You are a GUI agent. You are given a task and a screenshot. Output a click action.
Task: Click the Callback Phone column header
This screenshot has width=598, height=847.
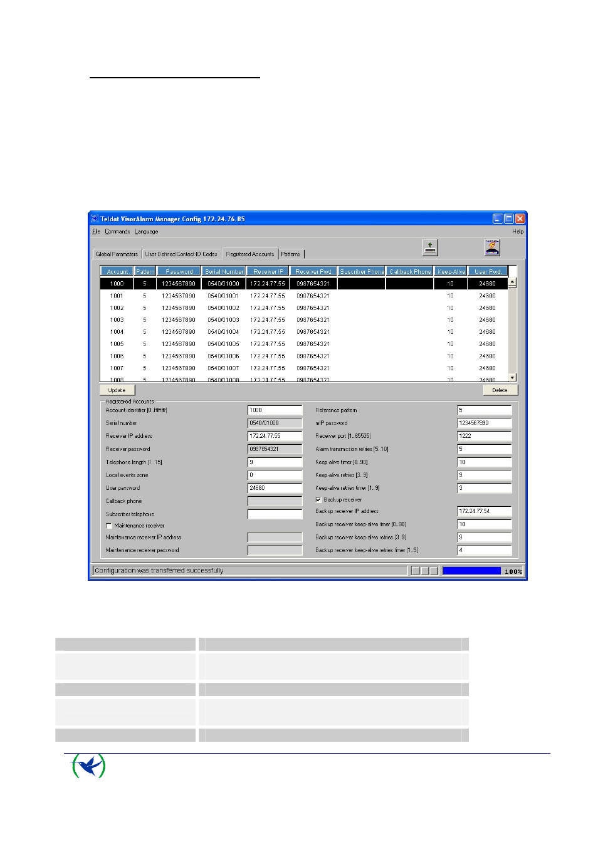[x=410, y=271]
